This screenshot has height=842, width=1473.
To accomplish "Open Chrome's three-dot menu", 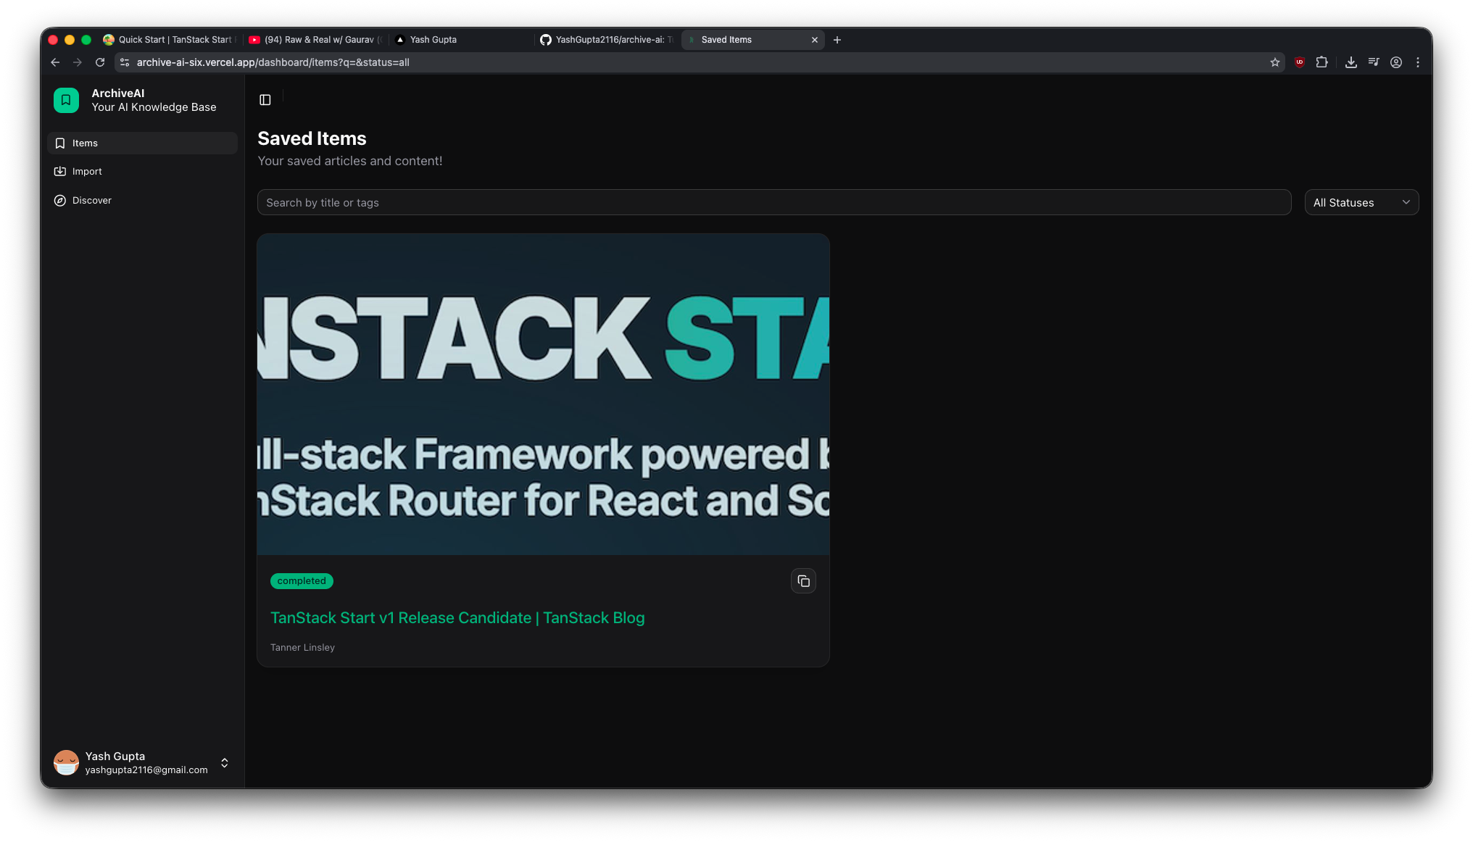I will point(1418,62).
